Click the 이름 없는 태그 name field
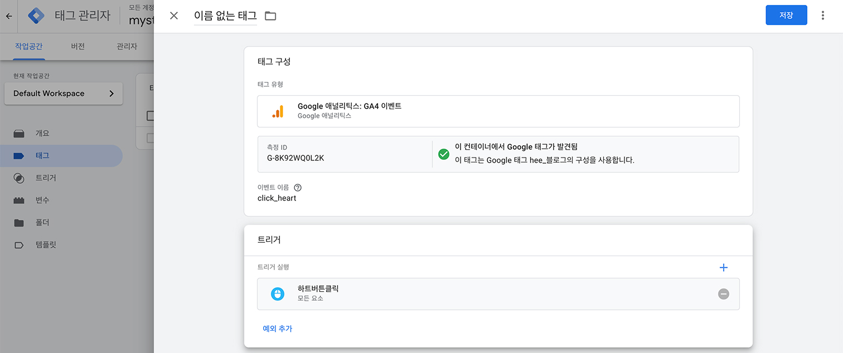This screenshot has height=353, width=843. coord(225,16)
